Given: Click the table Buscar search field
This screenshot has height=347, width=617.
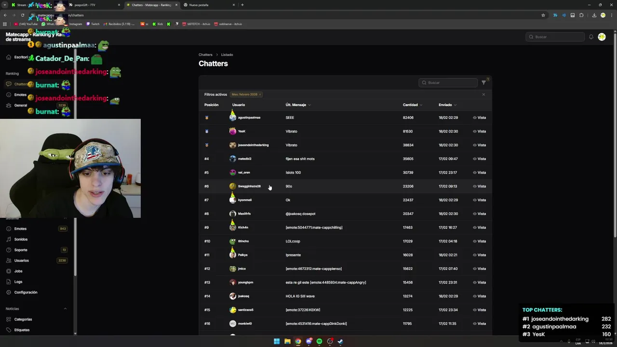Looking at the screenshot, I should tap(448, 82).
